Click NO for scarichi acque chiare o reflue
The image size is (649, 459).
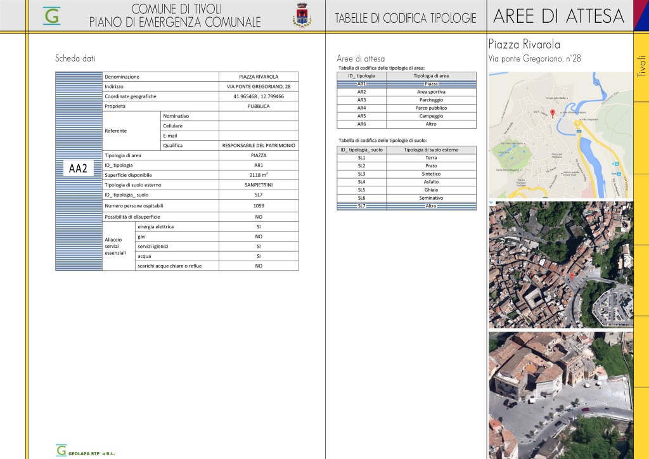(x=259, y=266)
